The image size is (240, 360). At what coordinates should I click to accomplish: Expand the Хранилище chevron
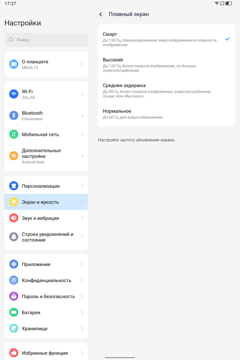pyautogui.click(x=82, y=328)
